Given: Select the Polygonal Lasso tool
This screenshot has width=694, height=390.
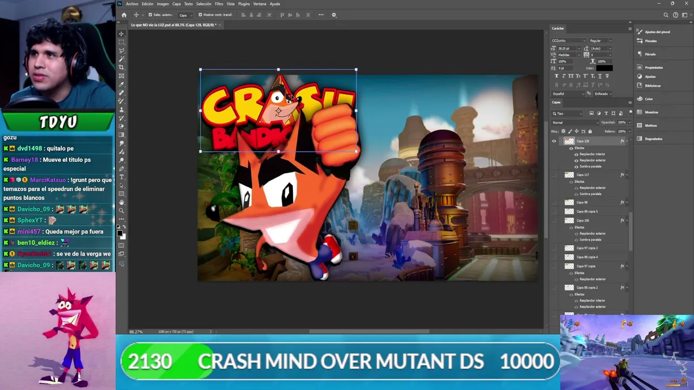Looking at the screenshot, I should (121, 50).
